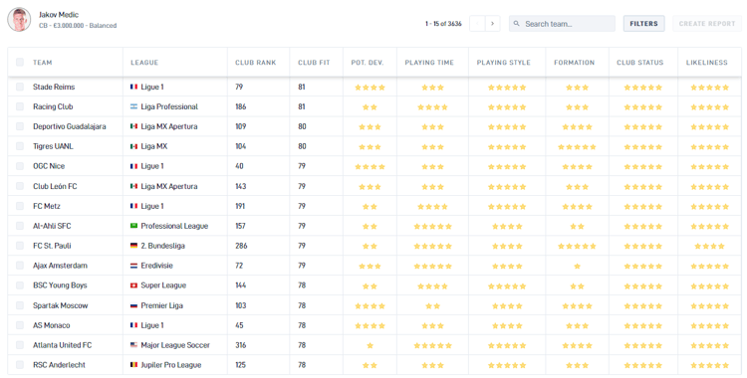This screenshot has height=378, width=747.
Task: Click AS Monaco club status star rating
Action: [643, 326]
